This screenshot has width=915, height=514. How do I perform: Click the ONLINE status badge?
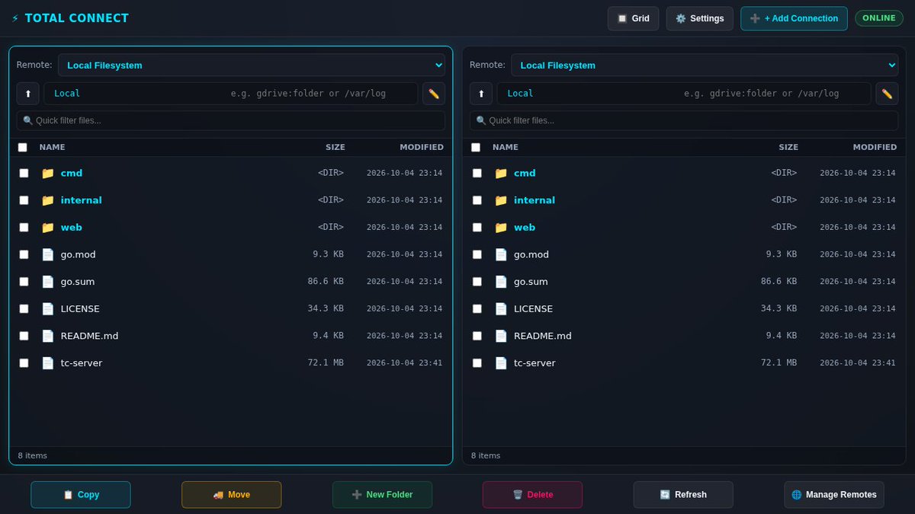(879, 18)
